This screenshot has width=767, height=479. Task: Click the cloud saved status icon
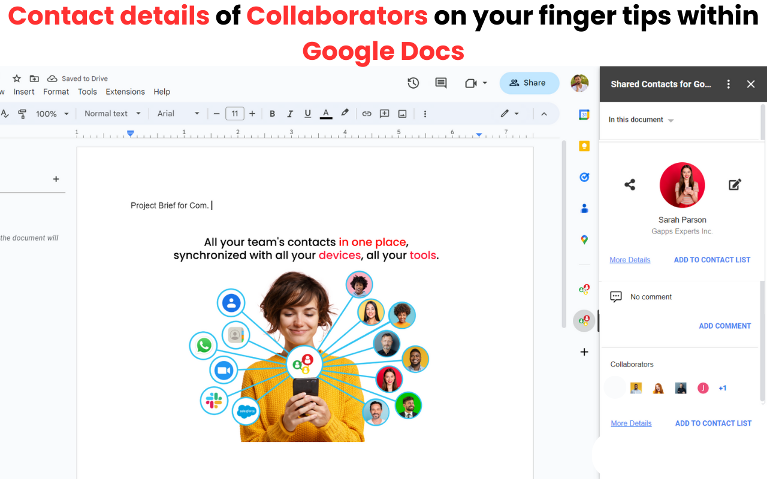52,78
